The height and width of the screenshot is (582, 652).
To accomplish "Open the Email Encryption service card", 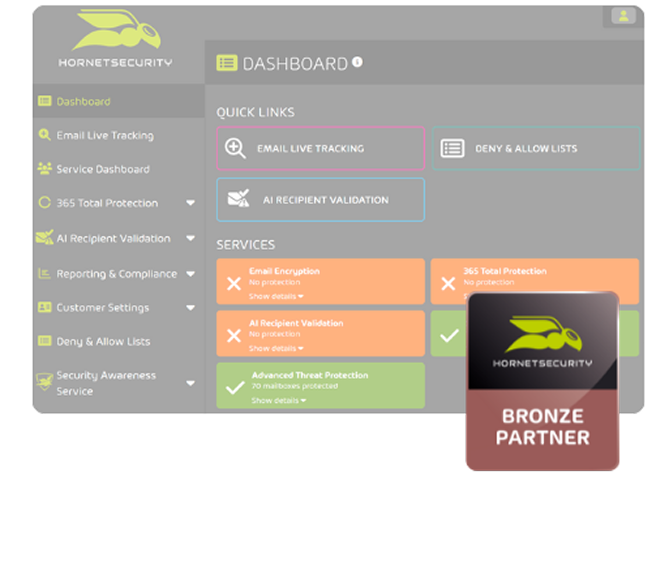I will point(321,282).
